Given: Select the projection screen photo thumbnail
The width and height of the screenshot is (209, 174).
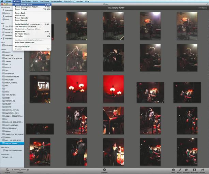Looking at the screenshot, I should (40, 89).
